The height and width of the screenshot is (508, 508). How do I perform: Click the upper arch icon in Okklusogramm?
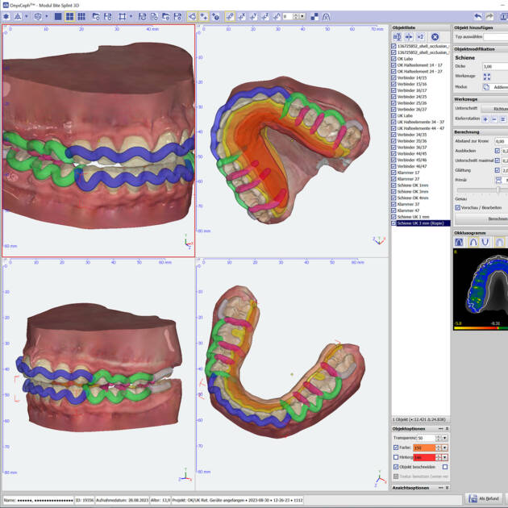[x=473, y=242]
